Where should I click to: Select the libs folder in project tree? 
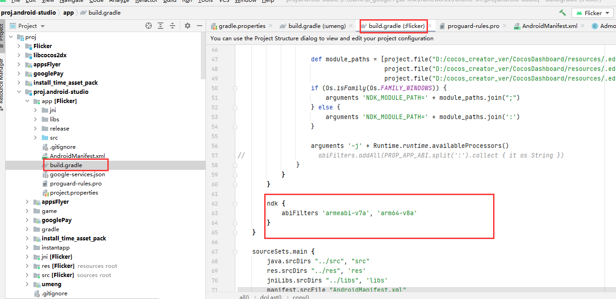point(54,120)
